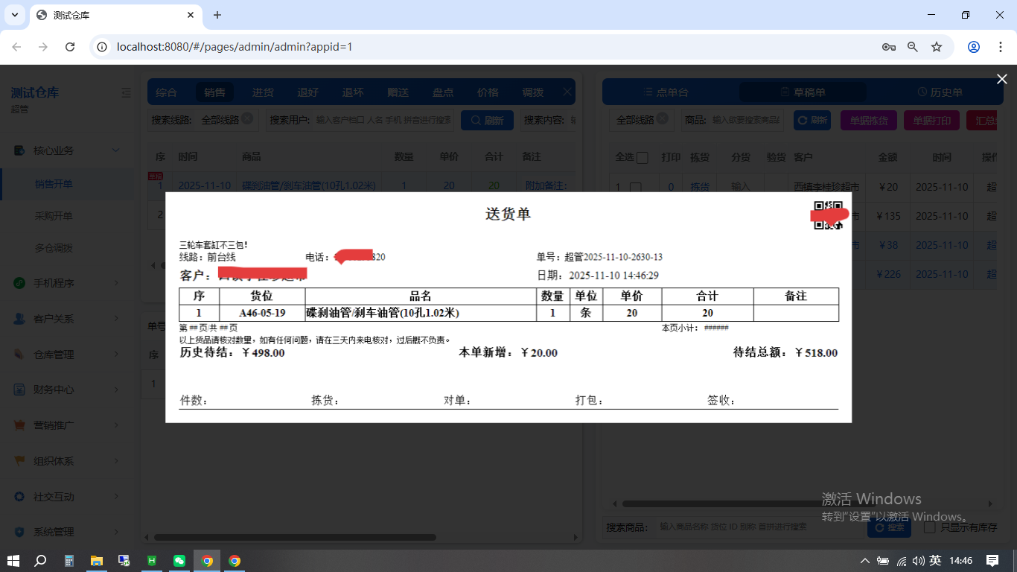Image resolution: width=1017 pixels, height=572 pixels.
Task: Click the browser zoom magnifier icon
Action: 912,47
